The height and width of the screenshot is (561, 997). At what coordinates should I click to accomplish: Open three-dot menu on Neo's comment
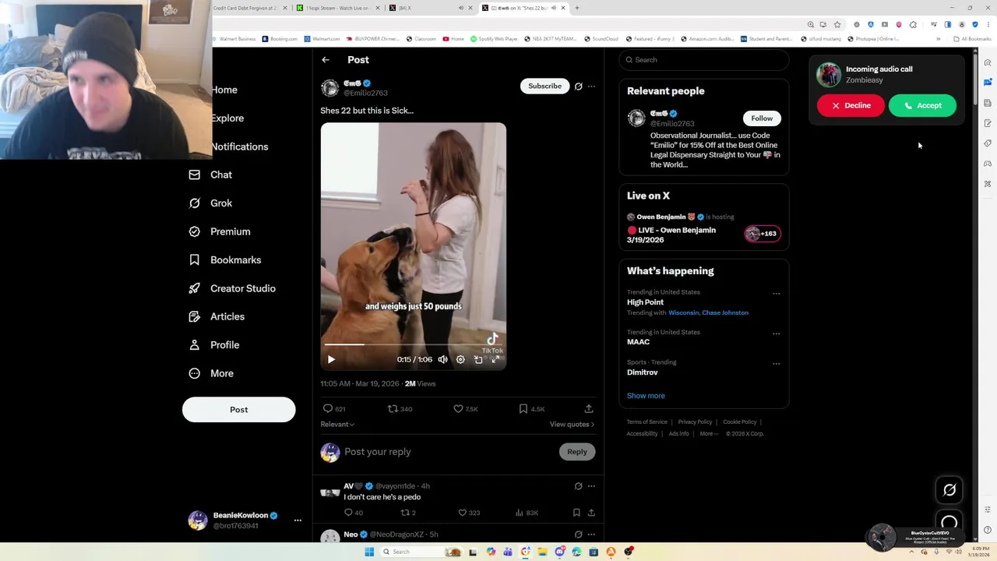click(x=591, y=535)
